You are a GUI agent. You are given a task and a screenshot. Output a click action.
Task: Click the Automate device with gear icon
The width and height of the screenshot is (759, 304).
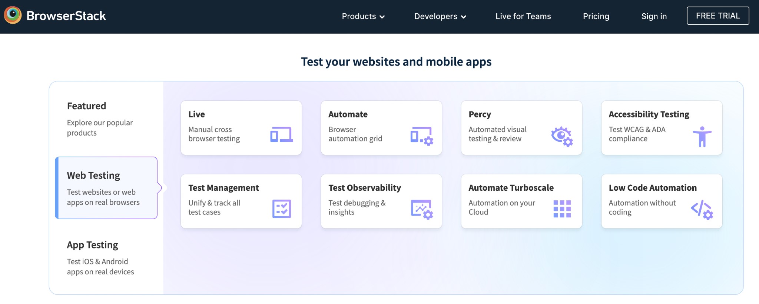click(422, 136)
